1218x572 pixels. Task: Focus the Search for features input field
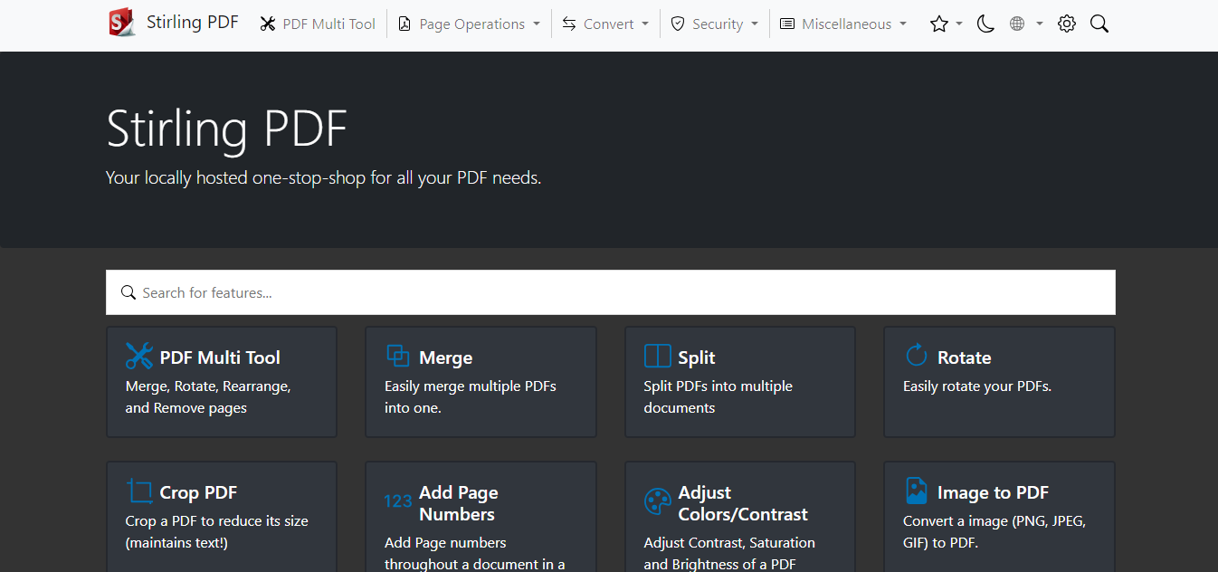coord(611,292)
